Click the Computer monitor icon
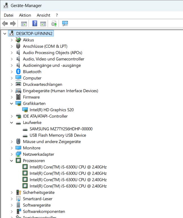 pyautogui.click(x=18, y=78)
